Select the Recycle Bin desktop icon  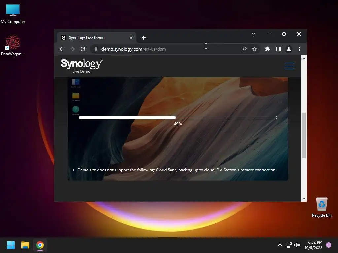click(321, 207)
